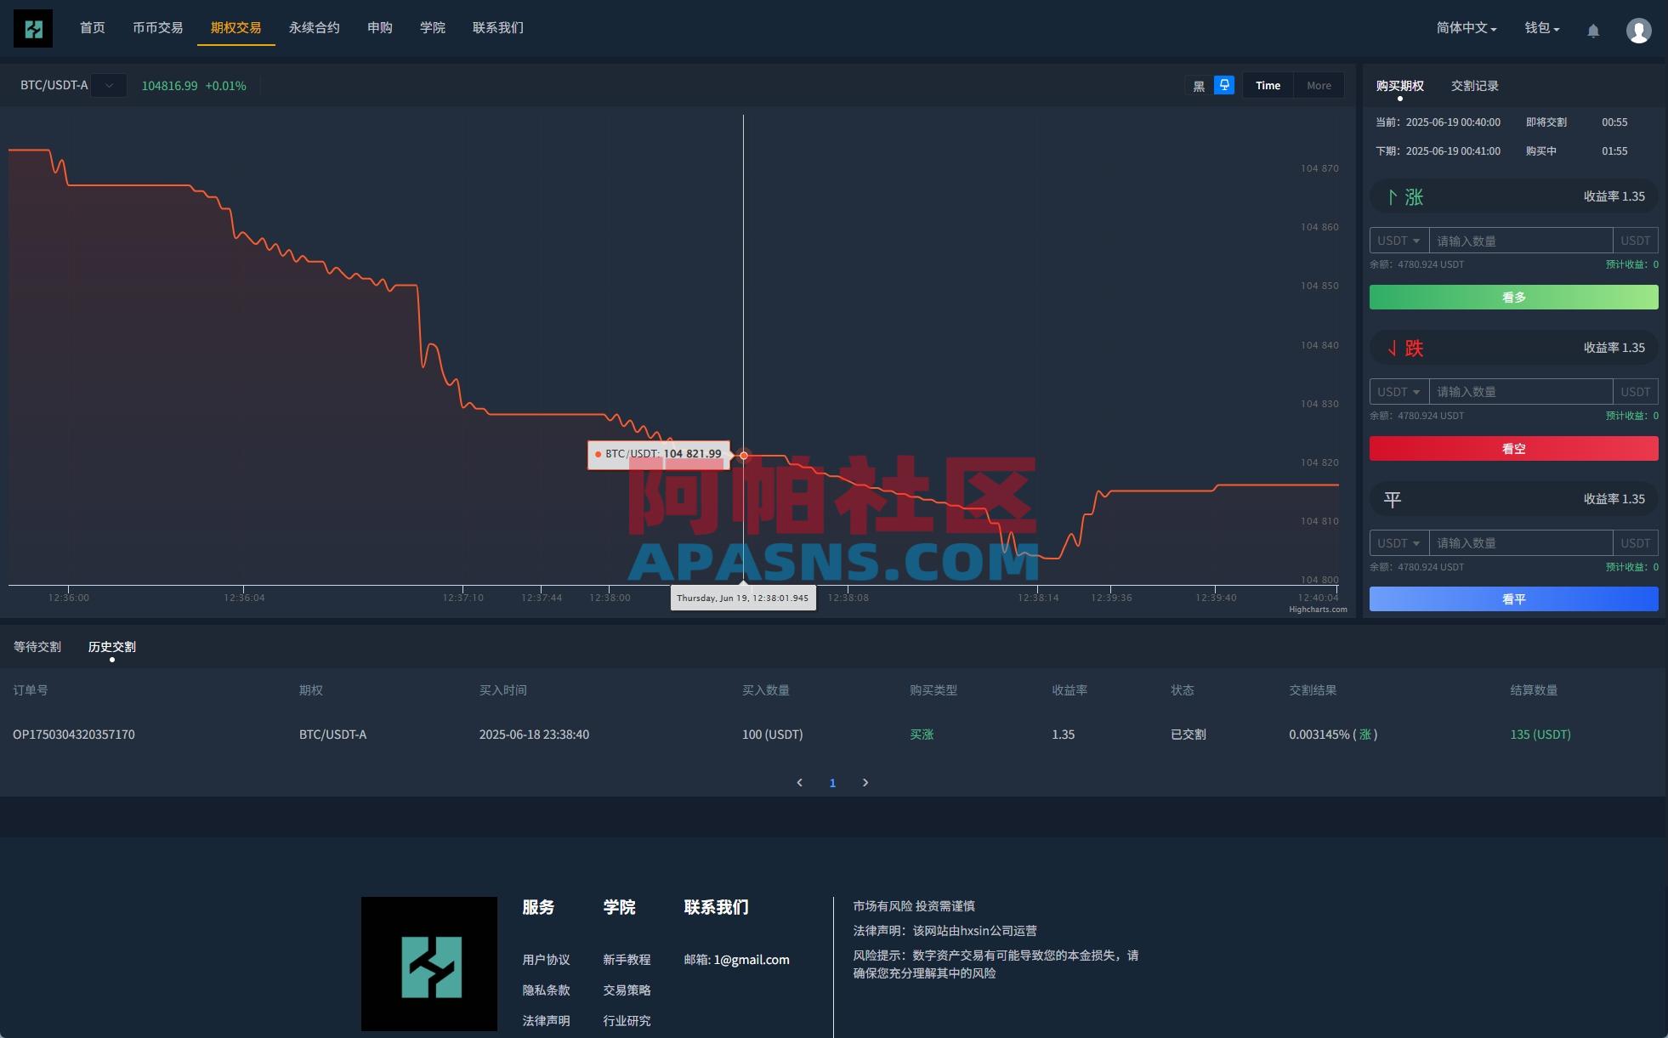Switch to the Time chart tab
Screen dimensions: 1668x1038
coord(1268,85)
